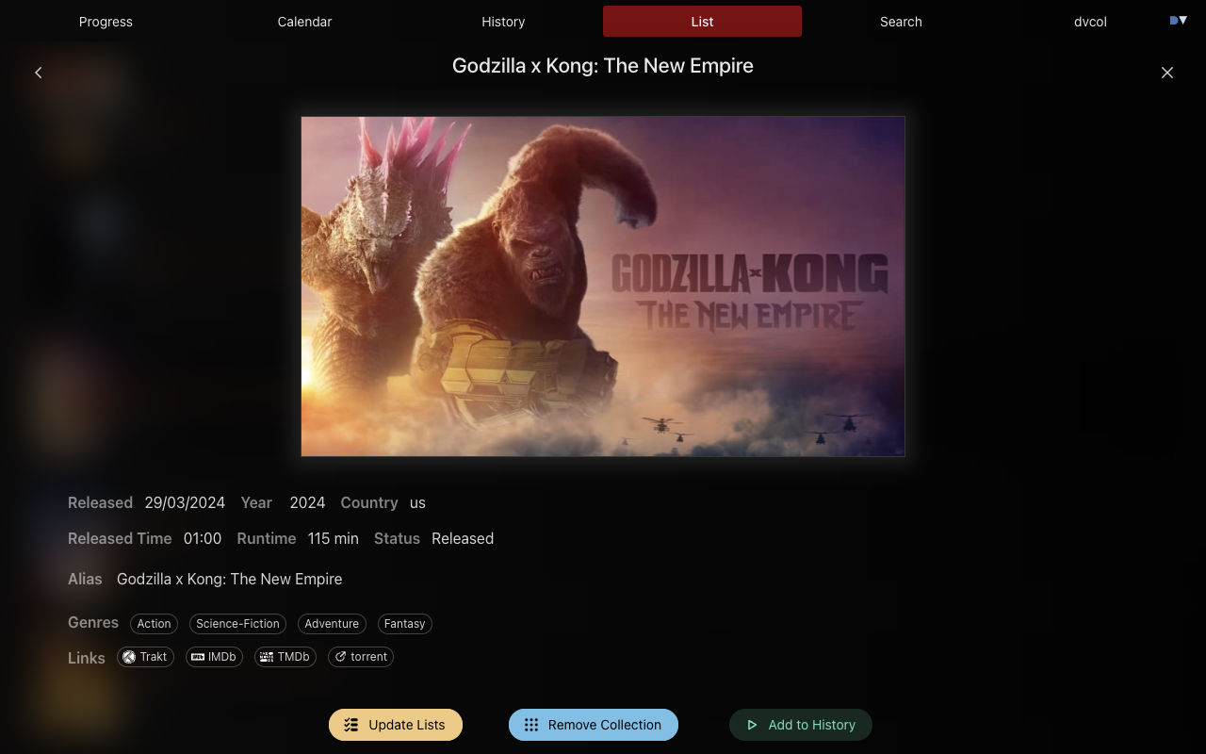Screen dimensions: 1206x754
Task: Click the status value Released
Action: [x=463, y=539]
